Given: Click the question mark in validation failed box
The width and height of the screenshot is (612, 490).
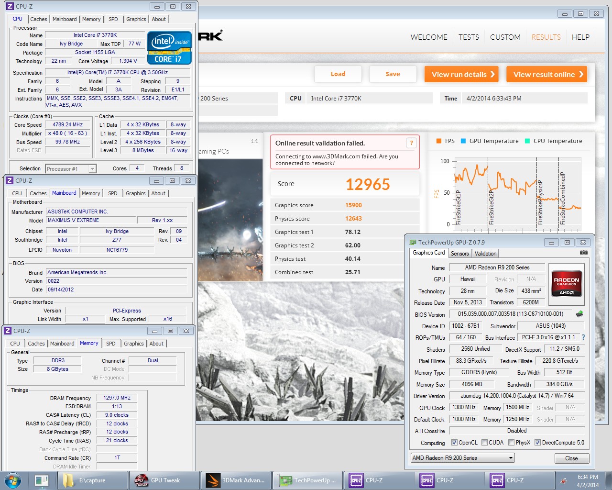Looking at the screenshot, I should click(411, 143).
